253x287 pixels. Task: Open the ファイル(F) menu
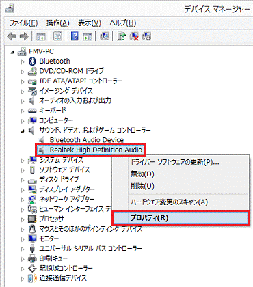coord(23,23)
